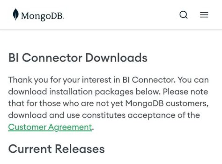
Task: Click the word Customer in green link
Action: point(27,127)
